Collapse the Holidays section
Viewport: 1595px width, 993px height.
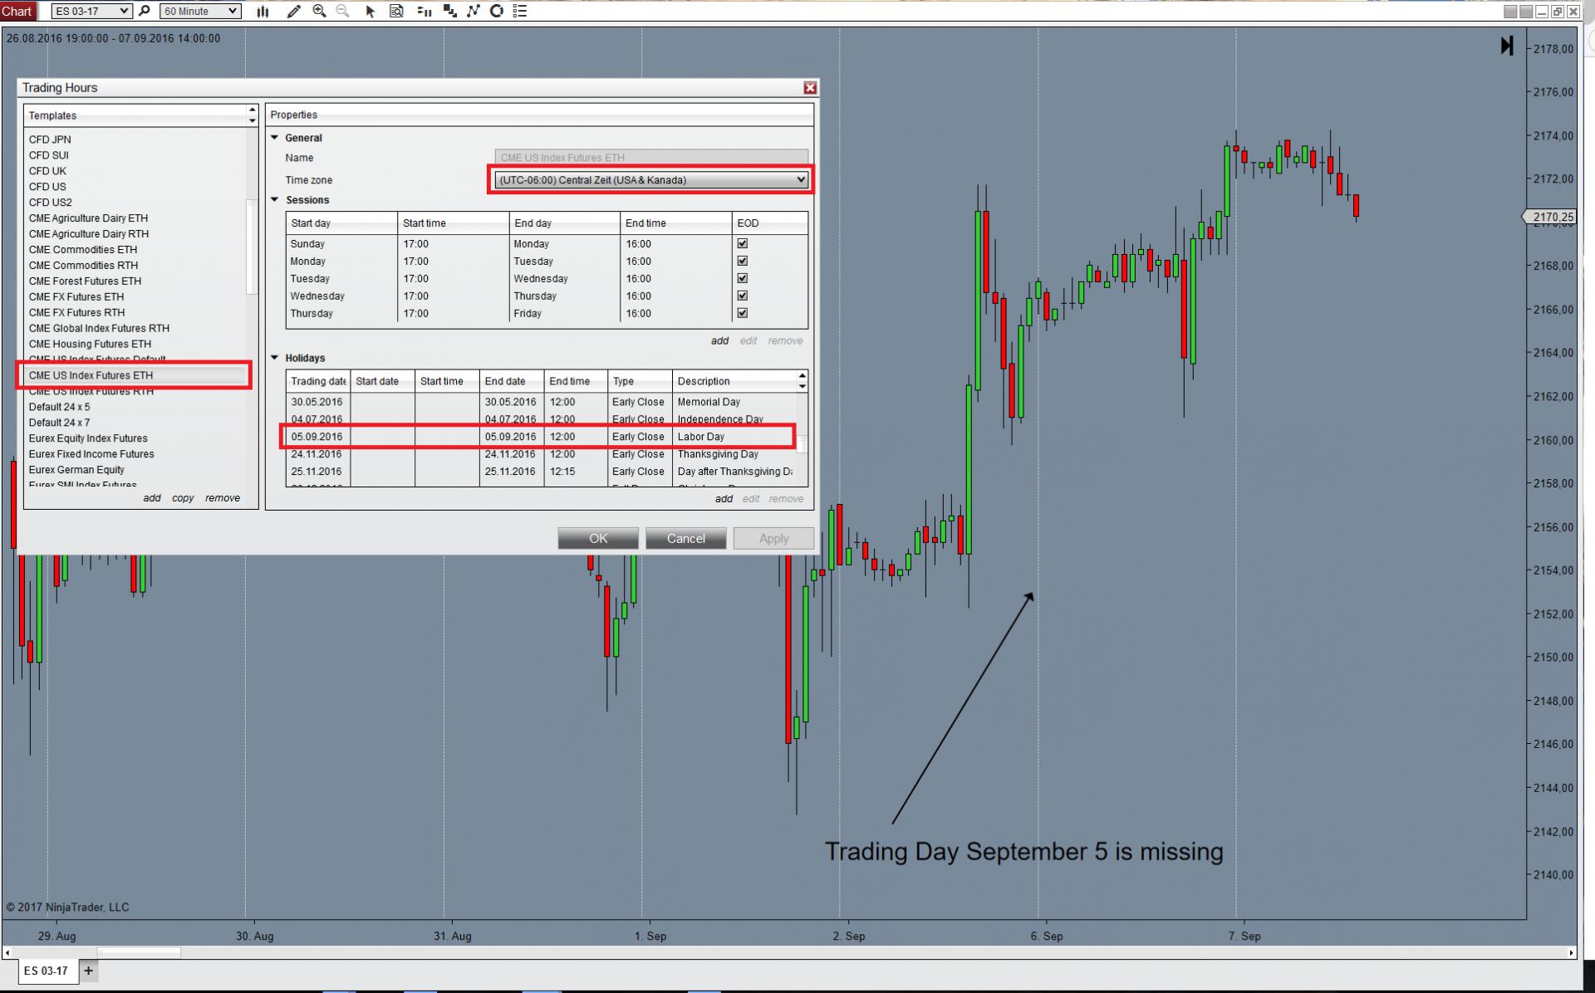[x=275, y=358]
